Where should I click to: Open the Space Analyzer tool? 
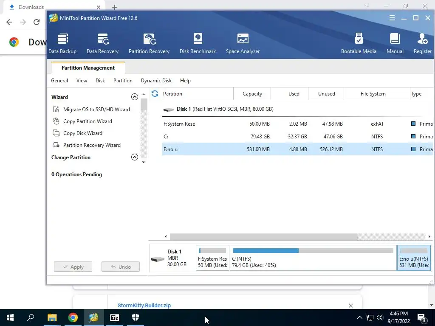pos(243,43)
